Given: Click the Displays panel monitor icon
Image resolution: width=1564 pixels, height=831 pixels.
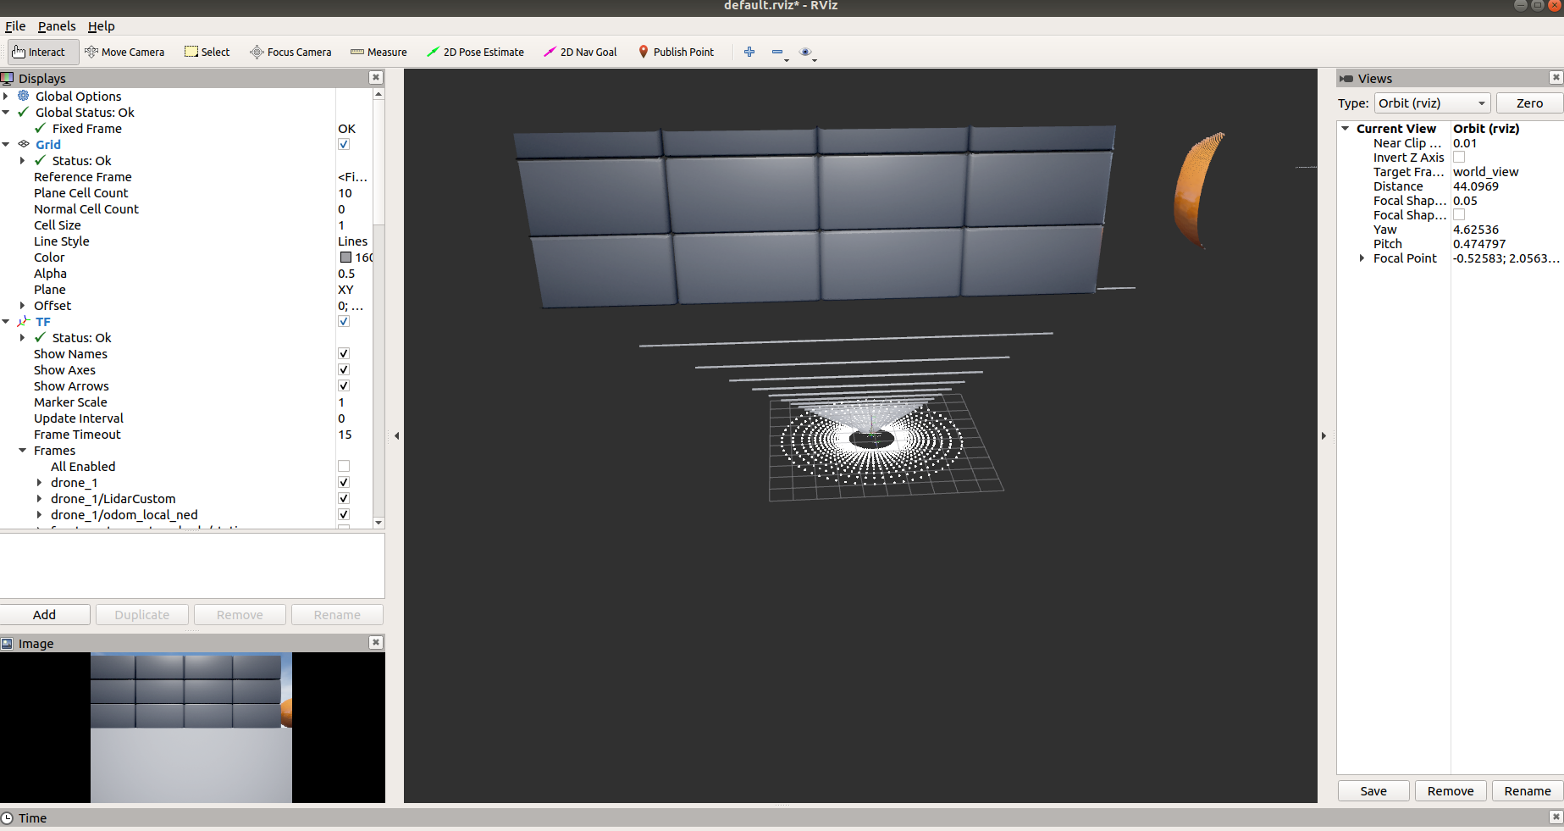Looking at the screenshot, I should pos(8,78).
